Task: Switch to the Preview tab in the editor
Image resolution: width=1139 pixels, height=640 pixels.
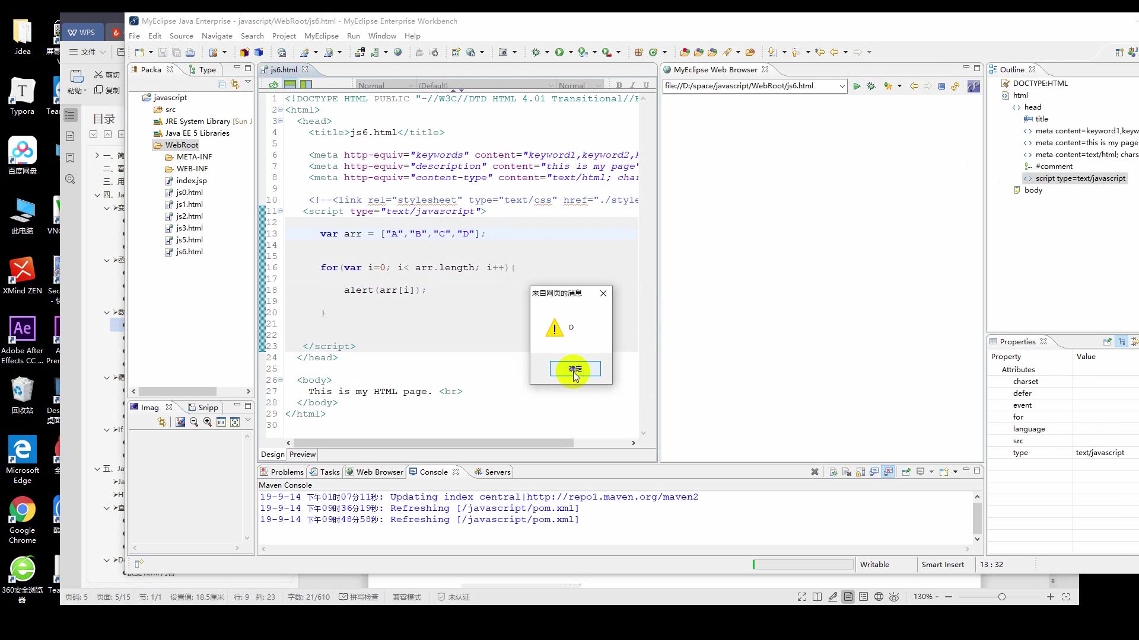Action: point(303,455)
